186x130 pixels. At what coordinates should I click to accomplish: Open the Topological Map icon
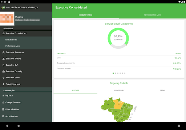[4, 84]
